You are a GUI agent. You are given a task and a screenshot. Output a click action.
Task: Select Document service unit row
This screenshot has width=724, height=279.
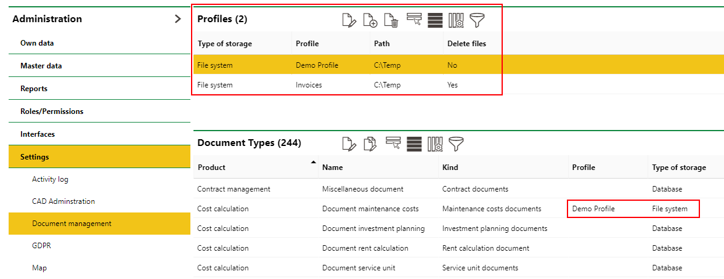tap(458, 268)
